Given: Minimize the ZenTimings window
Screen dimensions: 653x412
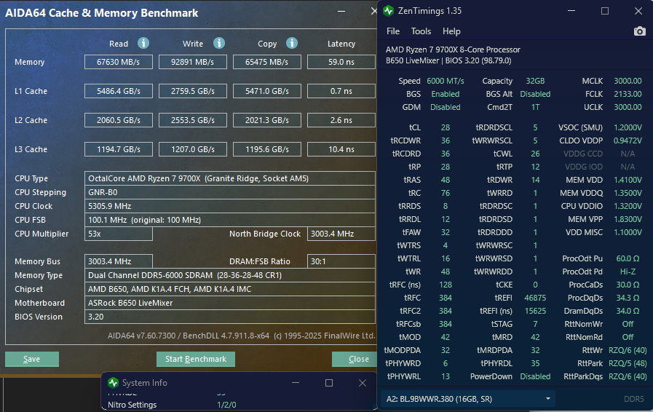Looking at the screenshot, I should coord(571,11).
